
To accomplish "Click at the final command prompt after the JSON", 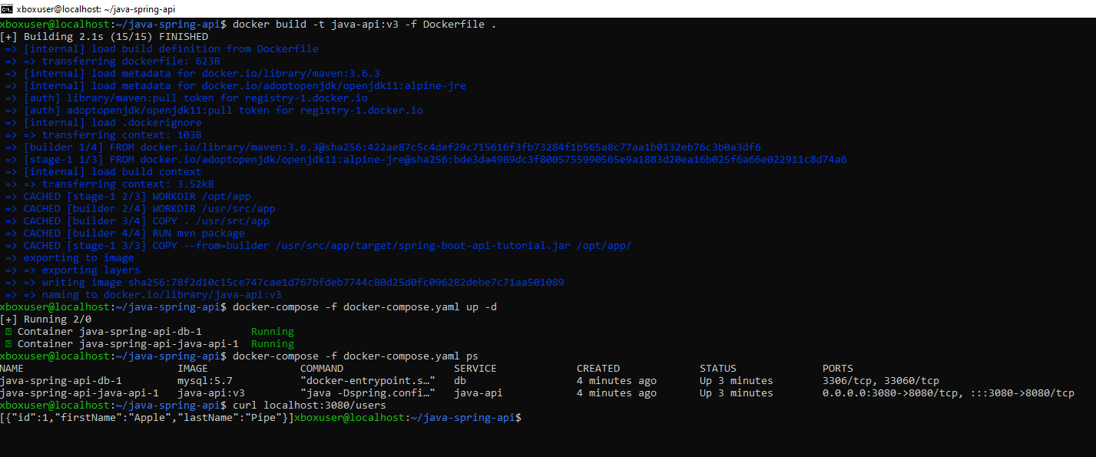I will [525, 418].
